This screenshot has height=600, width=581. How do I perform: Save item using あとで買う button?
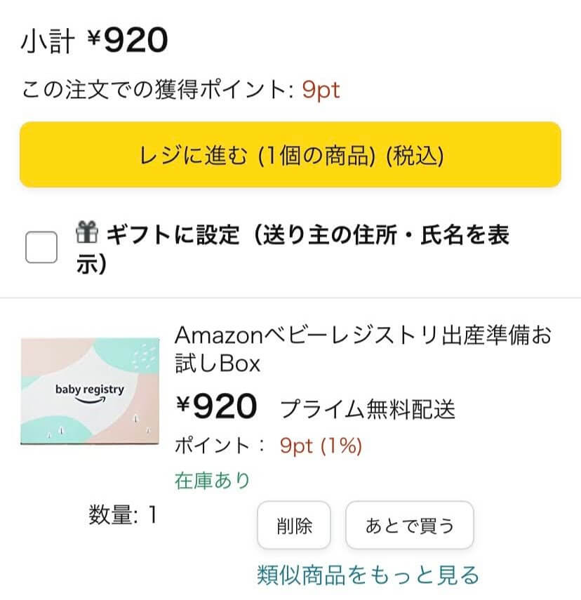click(410, 526)
